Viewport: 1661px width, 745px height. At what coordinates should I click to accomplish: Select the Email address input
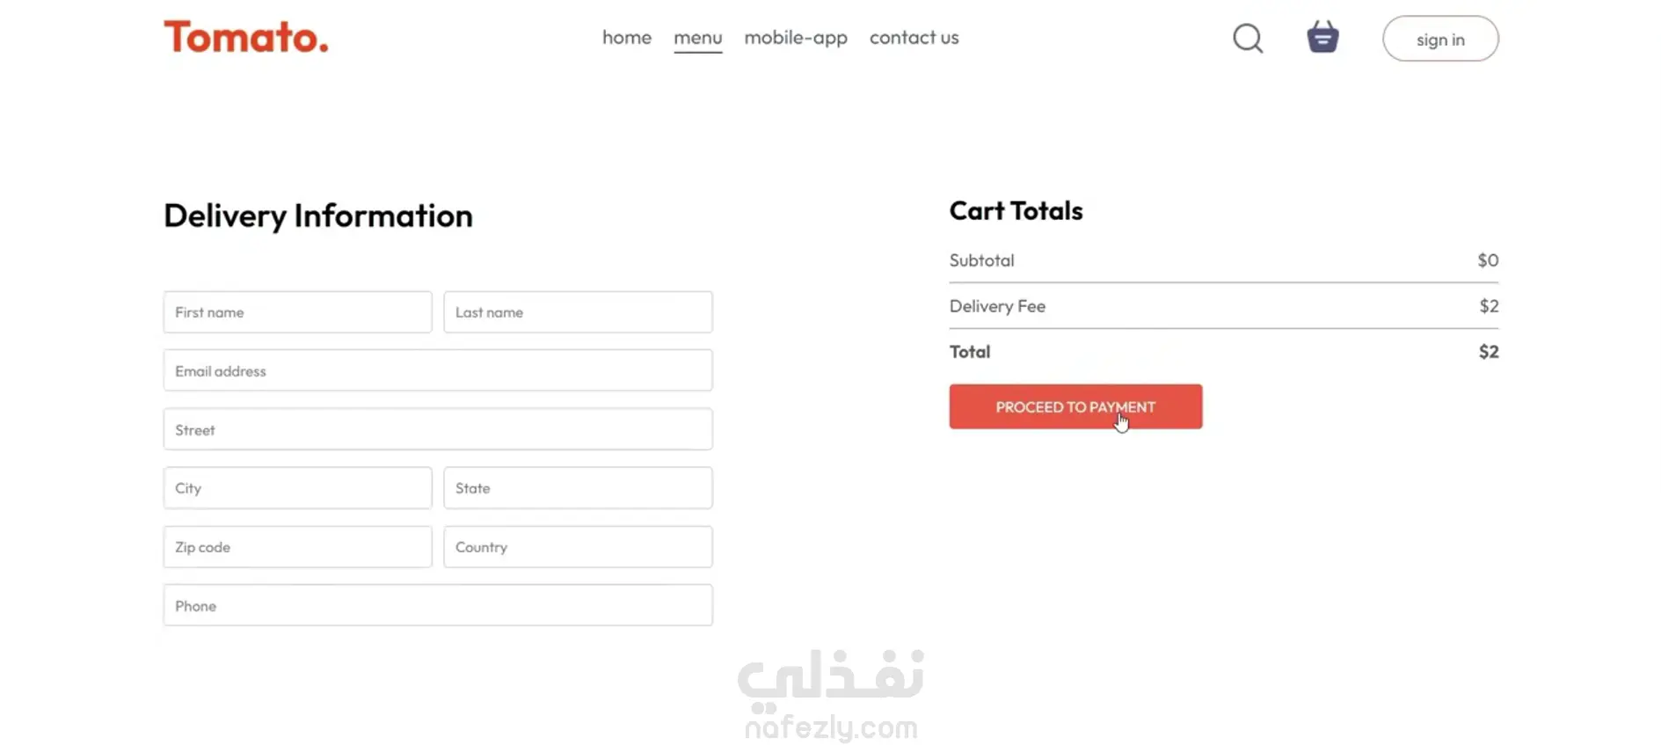tap(437, 370)
